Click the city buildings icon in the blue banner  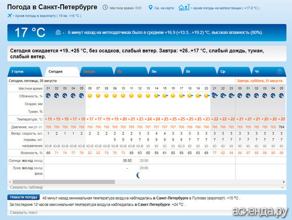(58, 32)
